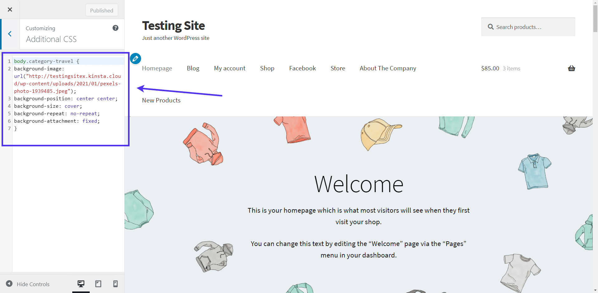The width and height of the screenshot is (598, 293).
Task: Close the Customizer with the X button
Action: coord(10,9)
